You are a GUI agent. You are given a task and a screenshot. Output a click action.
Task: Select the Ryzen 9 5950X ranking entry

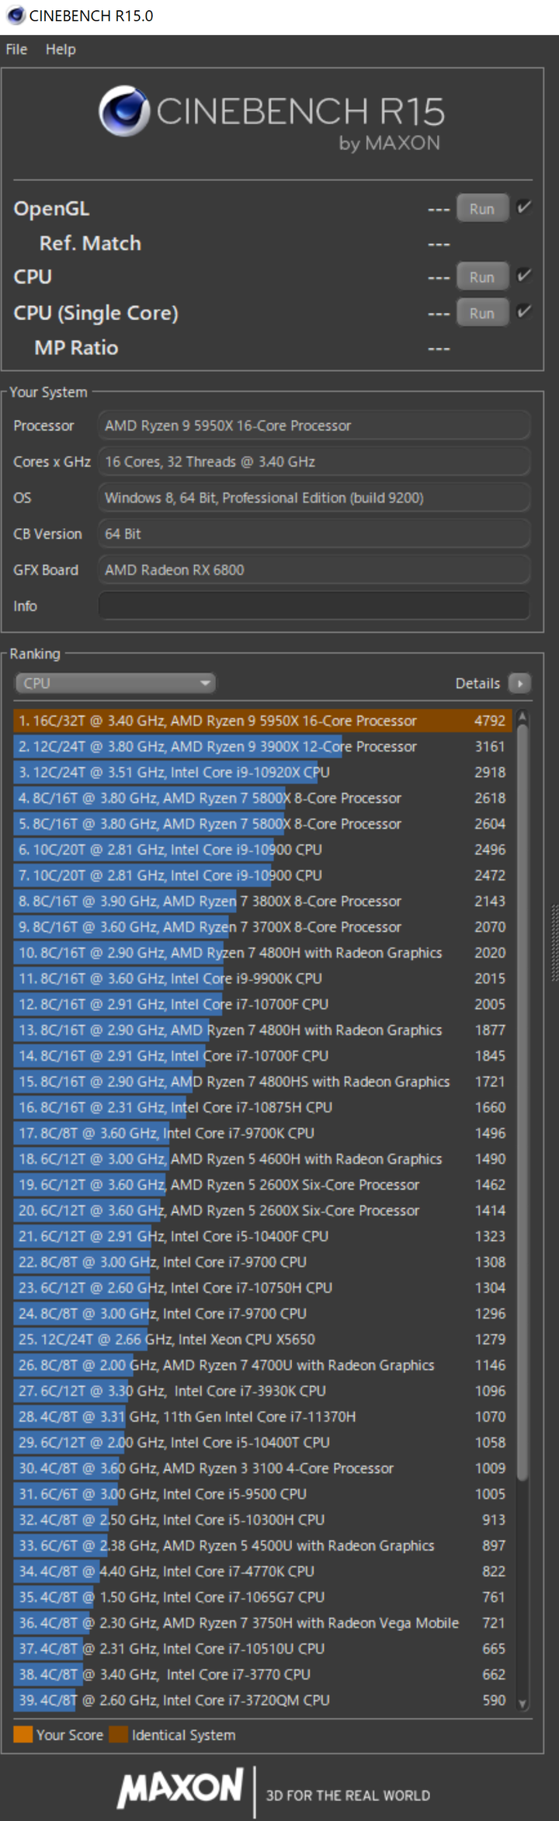point(262,721)
